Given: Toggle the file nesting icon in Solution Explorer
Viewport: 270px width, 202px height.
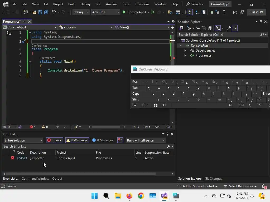Looking at the screenshot, I should (218, 28).
